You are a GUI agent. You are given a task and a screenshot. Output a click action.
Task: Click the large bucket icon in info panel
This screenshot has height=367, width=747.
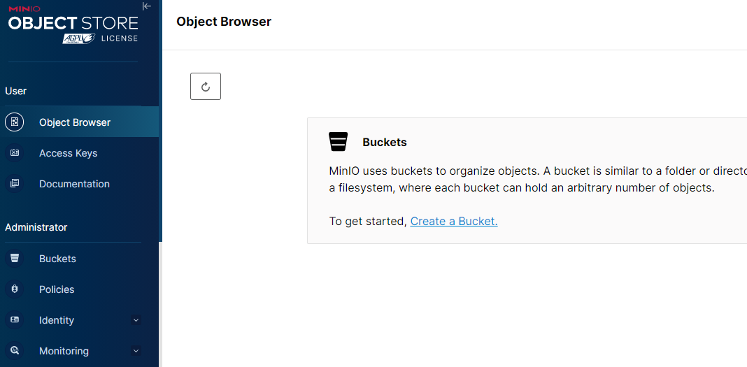tap(339, 142)
